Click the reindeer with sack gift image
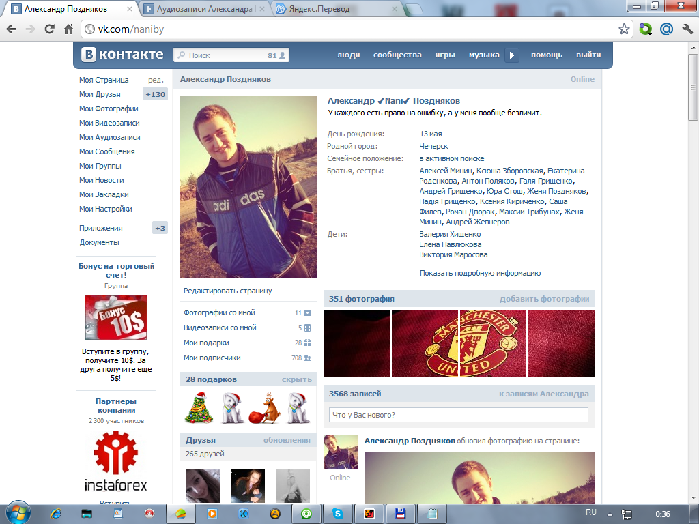 pyautogui.click(x=264, y=408)
